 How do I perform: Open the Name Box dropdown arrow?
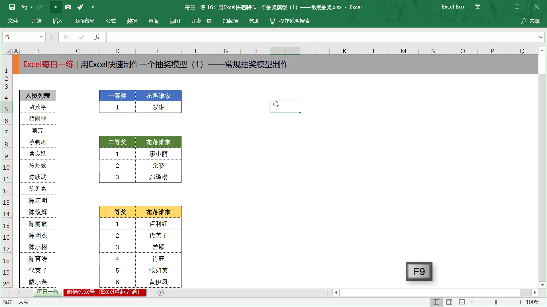click(41, 37)
